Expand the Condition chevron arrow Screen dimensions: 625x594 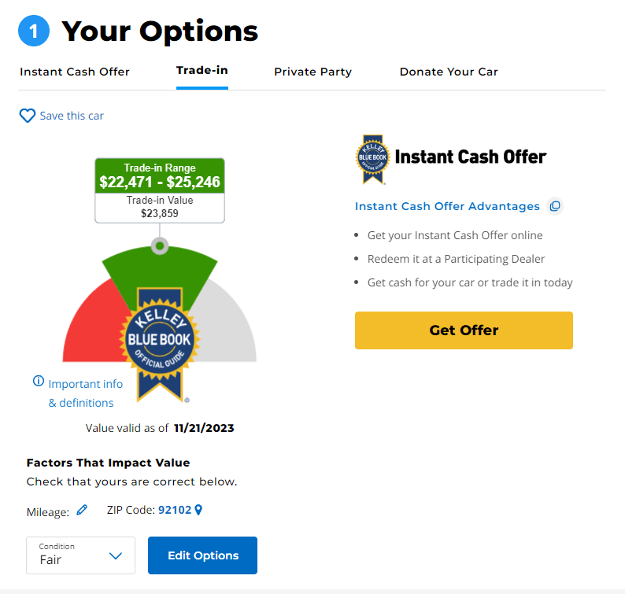[116, 555]
